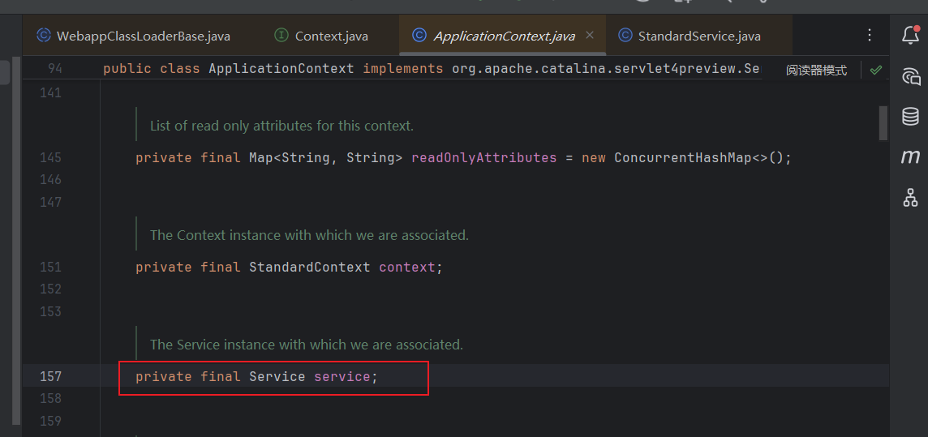Click the ConcurrentHashMap constructor call
The height and width of the screenshot is (437, 928).
click(682, 157)
